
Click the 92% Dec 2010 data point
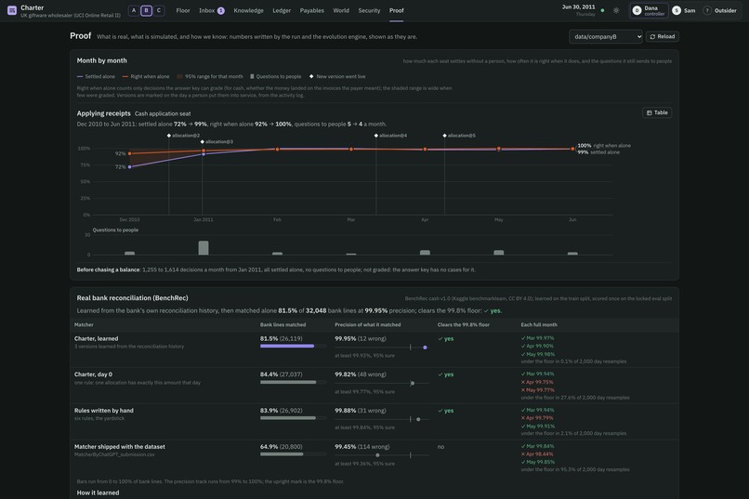coord(129,153)
